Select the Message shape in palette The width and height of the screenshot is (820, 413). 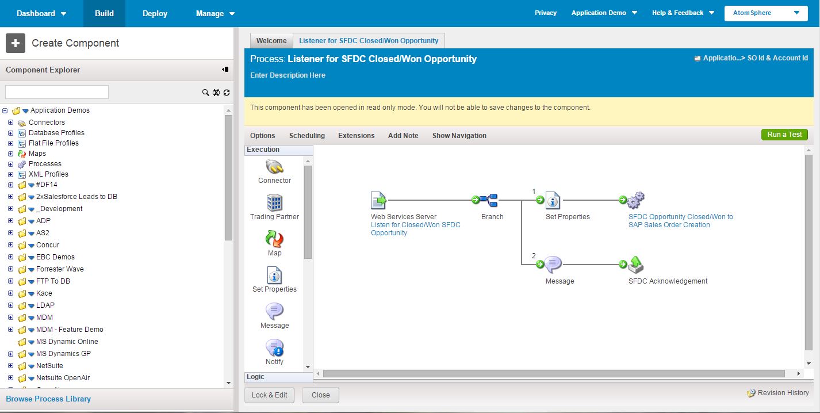274,316
